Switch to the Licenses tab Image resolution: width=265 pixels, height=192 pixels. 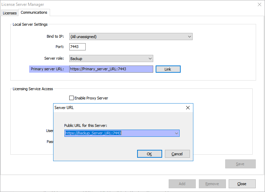coord(9,13)
